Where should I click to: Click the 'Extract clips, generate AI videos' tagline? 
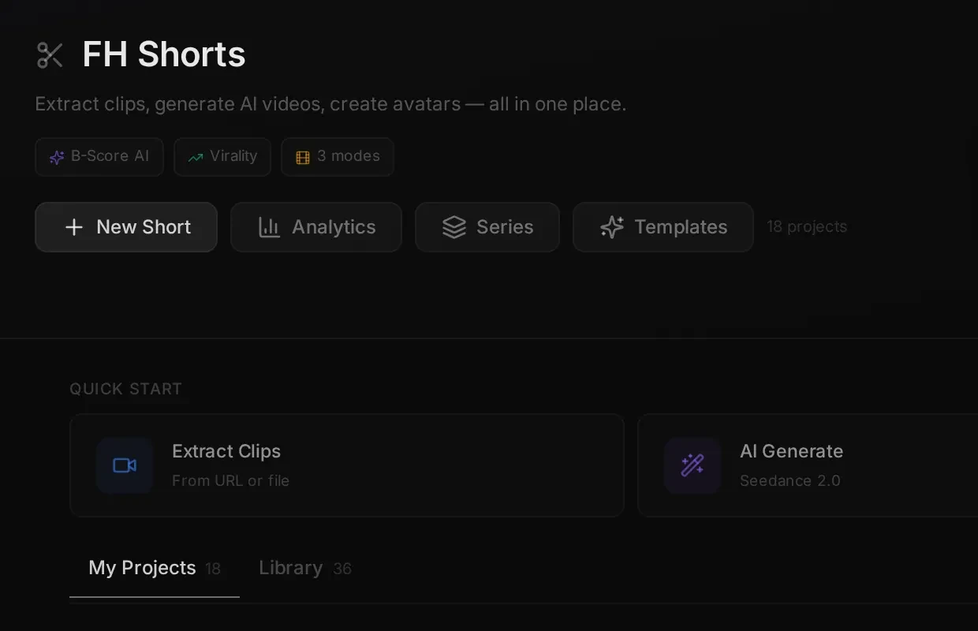coord(330,104)
